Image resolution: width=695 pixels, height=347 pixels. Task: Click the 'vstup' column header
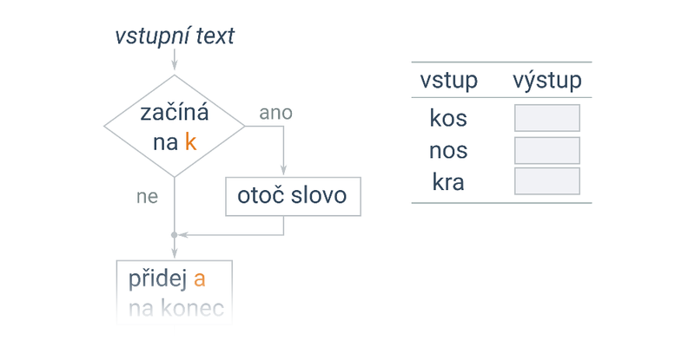[448, 81]
